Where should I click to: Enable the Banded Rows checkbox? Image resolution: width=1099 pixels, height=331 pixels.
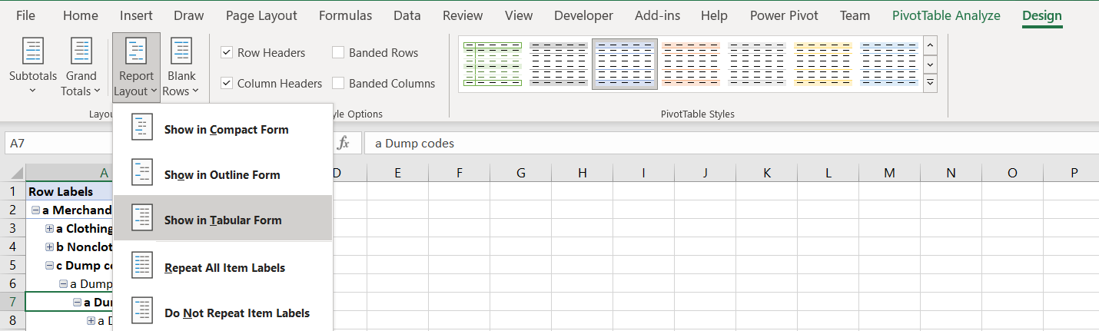(x=338, y=53)
